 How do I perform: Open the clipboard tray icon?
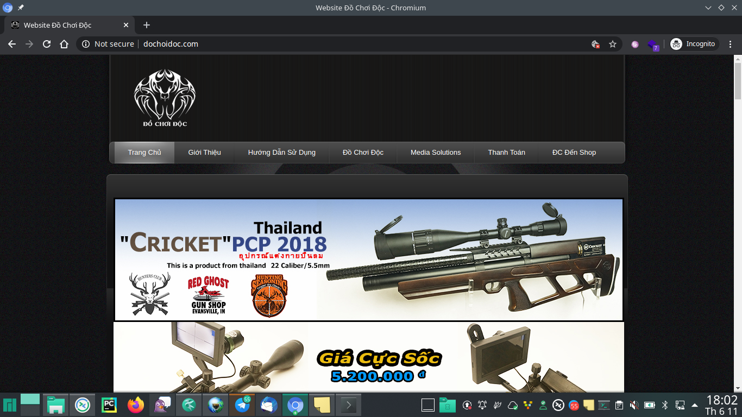[619, 405]
